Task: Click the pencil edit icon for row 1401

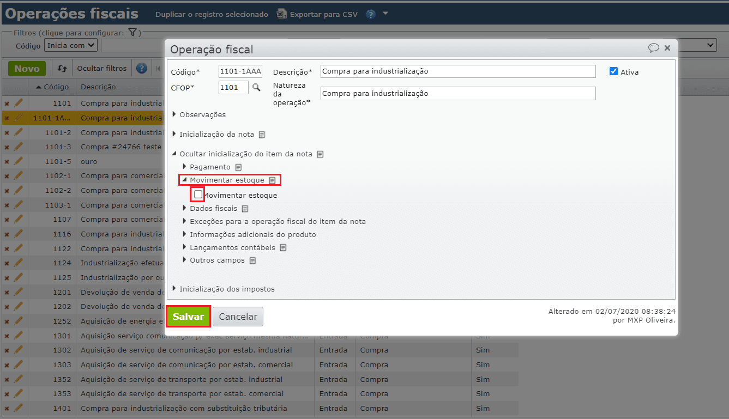Action: point(18,408)
